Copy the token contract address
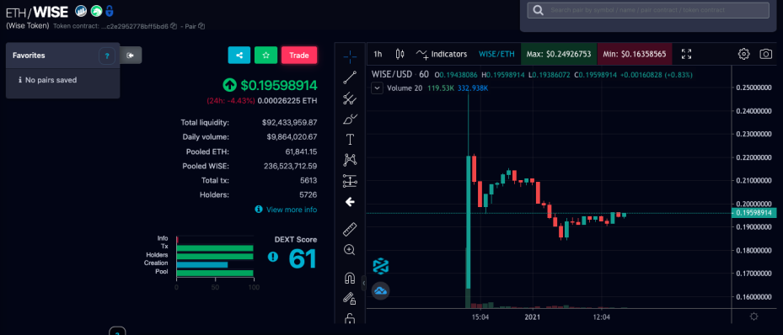 click(x=174, y=26)
